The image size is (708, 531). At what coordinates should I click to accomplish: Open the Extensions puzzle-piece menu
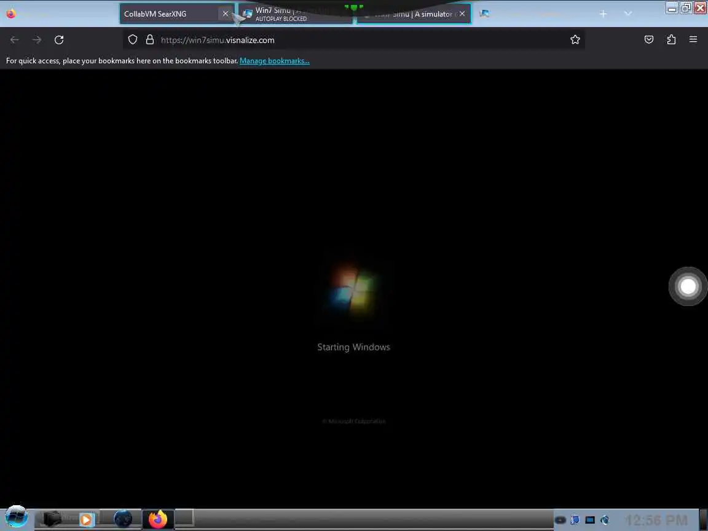point(671,40)
